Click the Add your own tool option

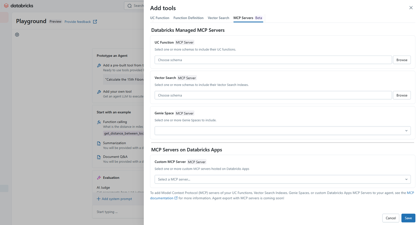click(x=117, y=92)
